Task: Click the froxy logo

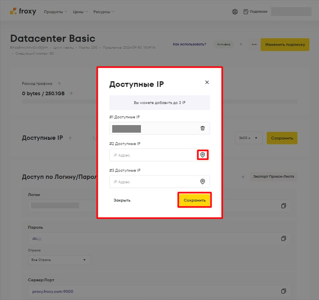Action: pyautogui.click(x=23, y=11)
